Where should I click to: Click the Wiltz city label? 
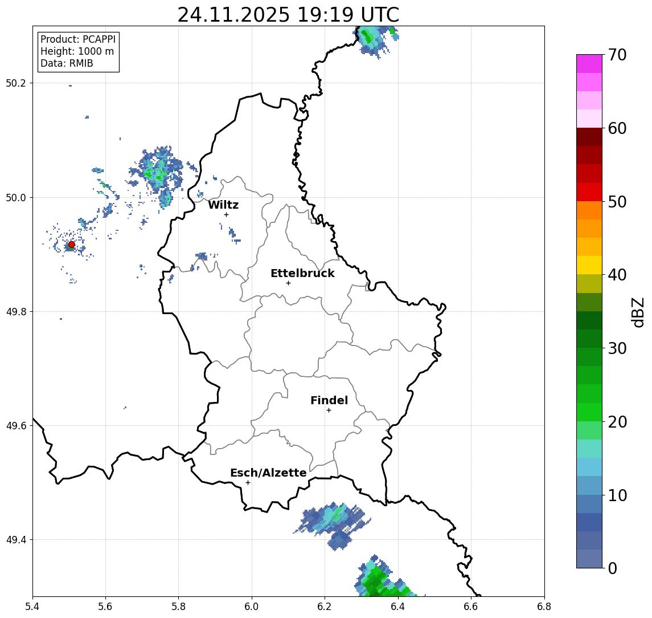click(223, 205)
